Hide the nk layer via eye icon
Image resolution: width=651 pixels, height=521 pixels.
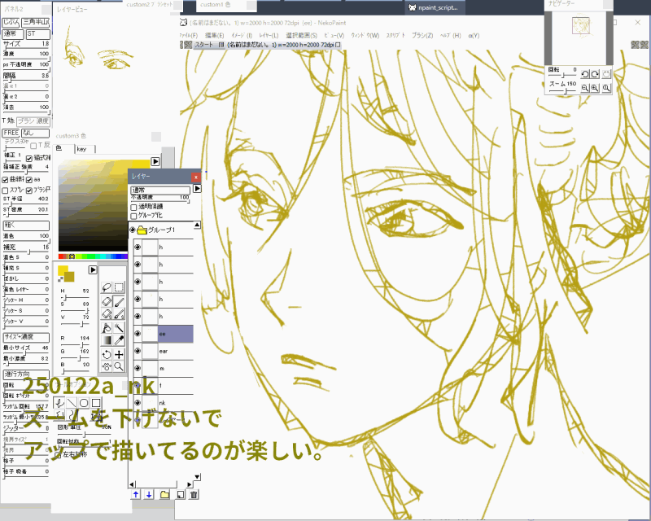[138, 403]
